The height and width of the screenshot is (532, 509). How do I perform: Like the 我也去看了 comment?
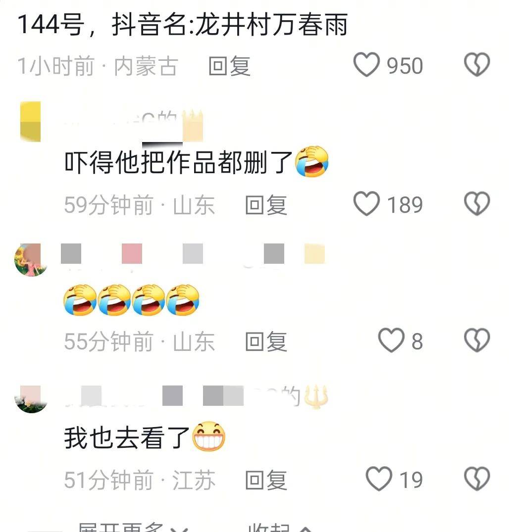coord(379,479)
